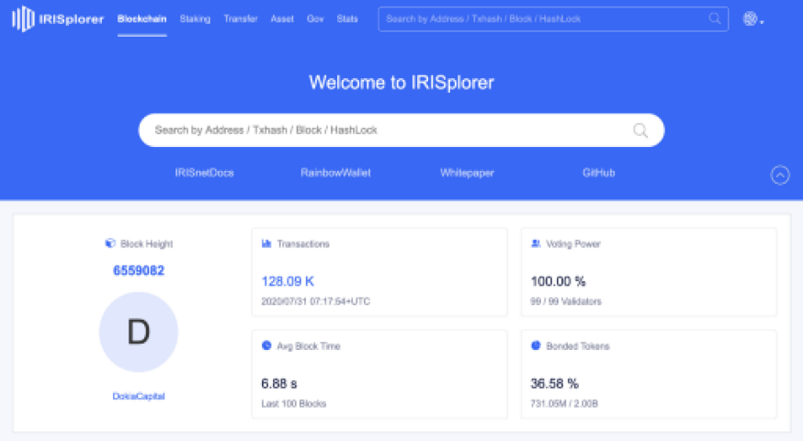
Task: Click the Bonded Tokens label
Action: pos(578,346)
